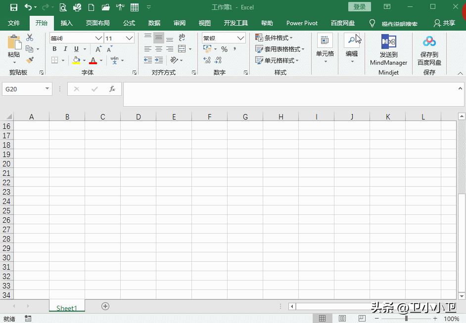Open the number format 常规 dropdown
Viewport: 466px width, 323px height.
(240, 38)
